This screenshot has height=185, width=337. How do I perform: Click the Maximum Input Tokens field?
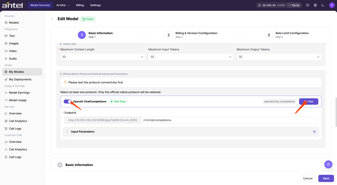pyautogui.click(x=191, y=57)
